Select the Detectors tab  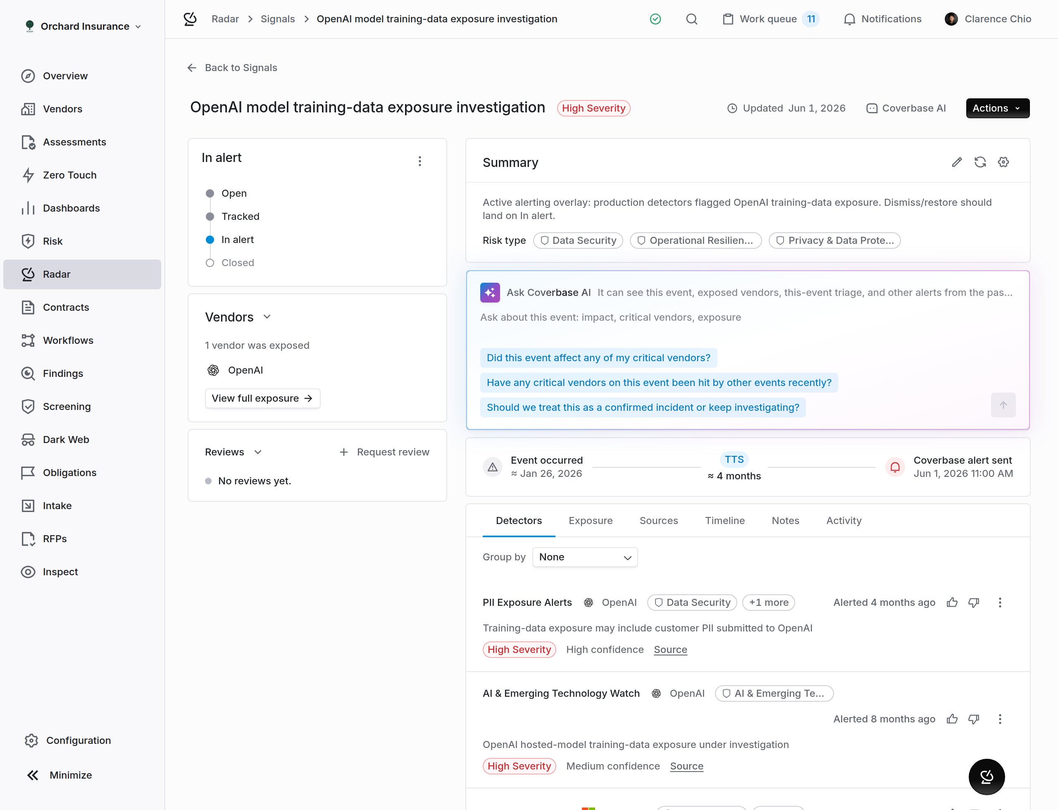519,520
